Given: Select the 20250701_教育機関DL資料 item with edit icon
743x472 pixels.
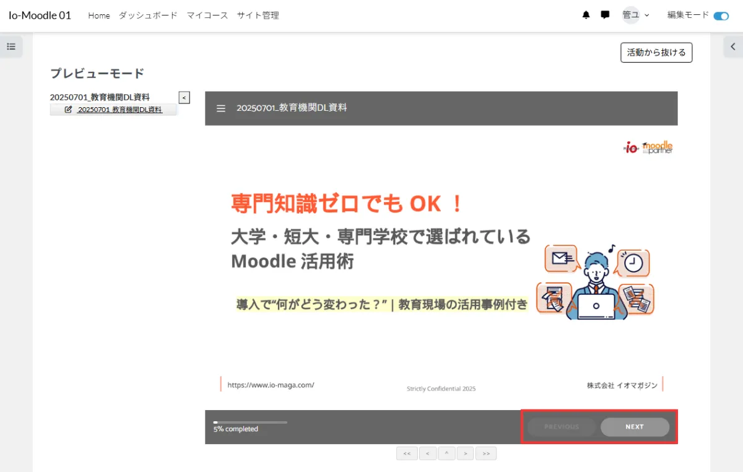Looking at the screenshot, I should point(114,110).
